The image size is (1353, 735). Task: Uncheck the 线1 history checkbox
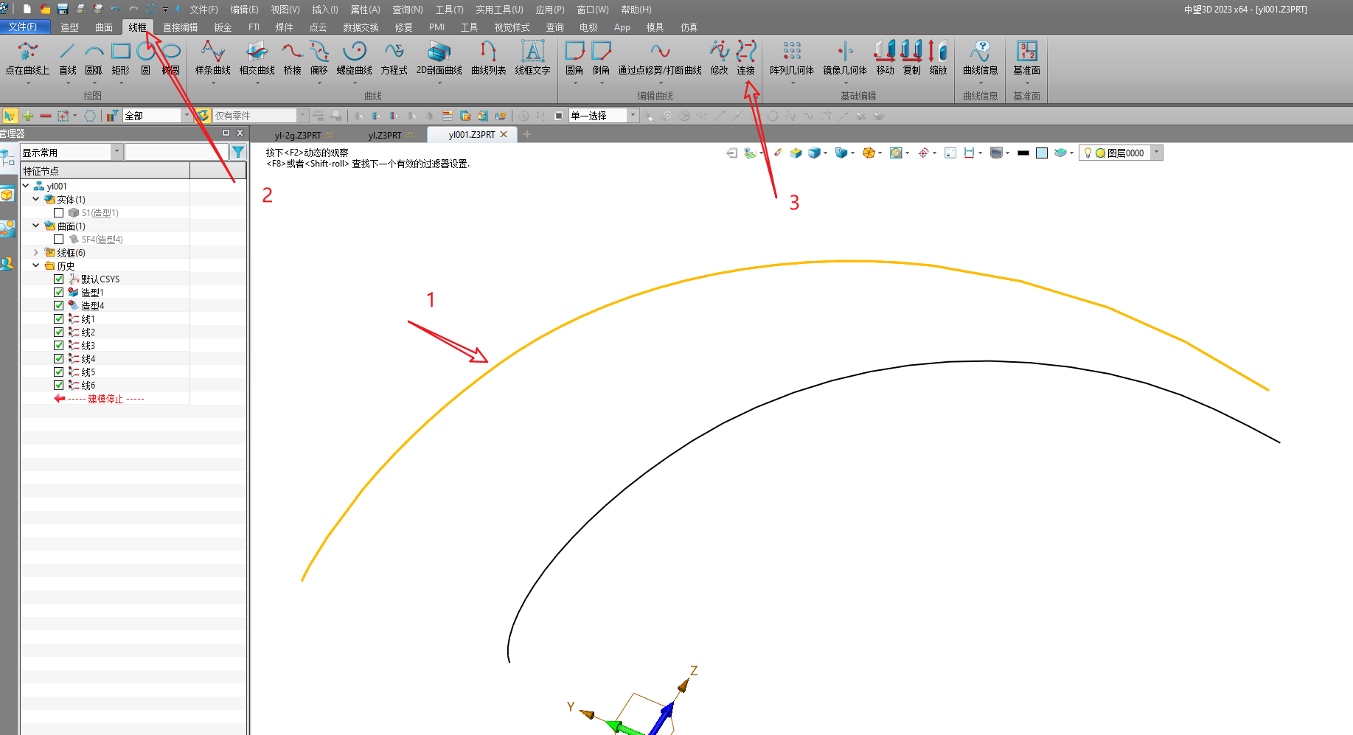pos(59,319)
